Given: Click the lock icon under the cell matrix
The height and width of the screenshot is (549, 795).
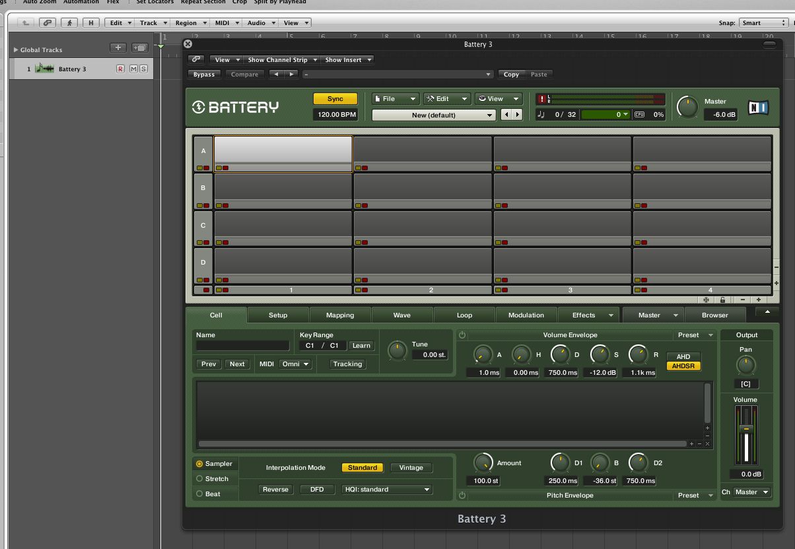Looking at the screenshot, I should click(723, 300).
